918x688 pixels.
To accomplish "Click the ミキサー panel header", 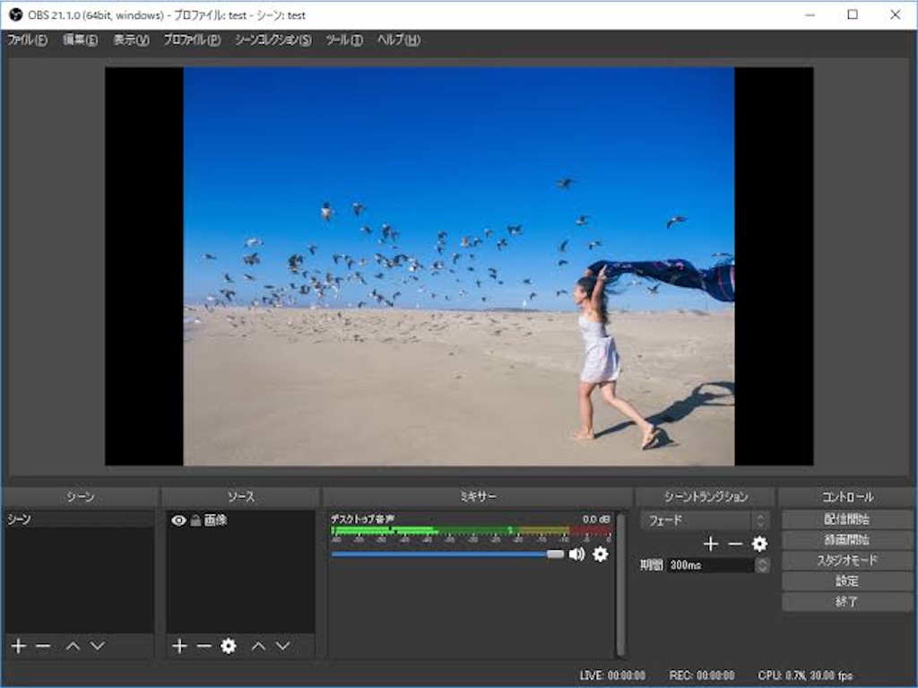I will 477,497.
